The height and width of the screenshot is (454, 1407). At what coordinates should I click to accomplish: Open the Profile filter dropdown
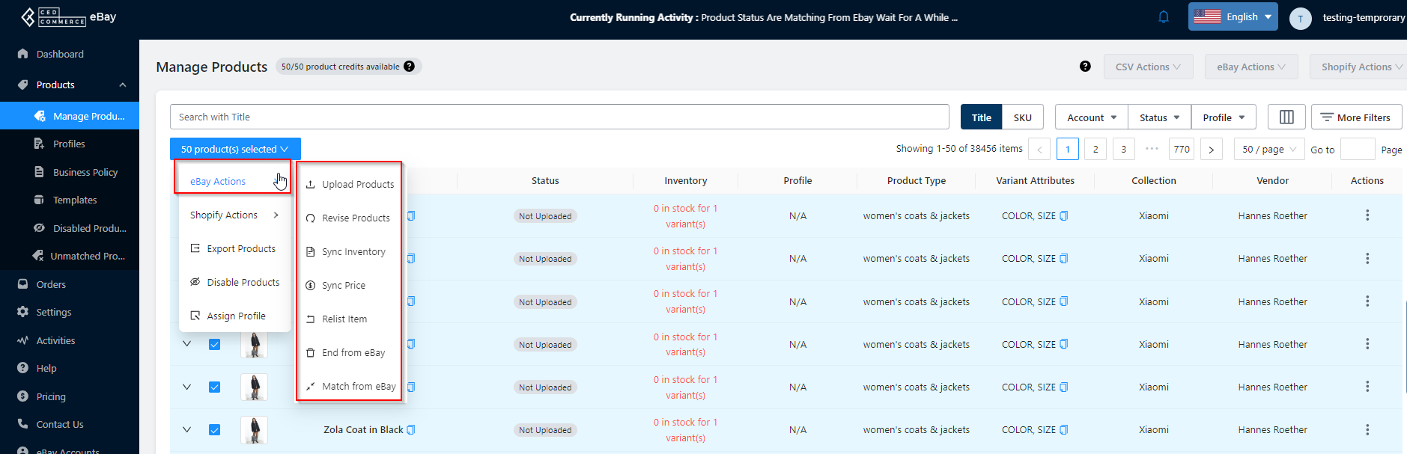click(1224, 117)
